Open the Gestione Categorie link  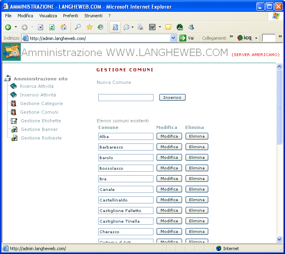[41, 103]
